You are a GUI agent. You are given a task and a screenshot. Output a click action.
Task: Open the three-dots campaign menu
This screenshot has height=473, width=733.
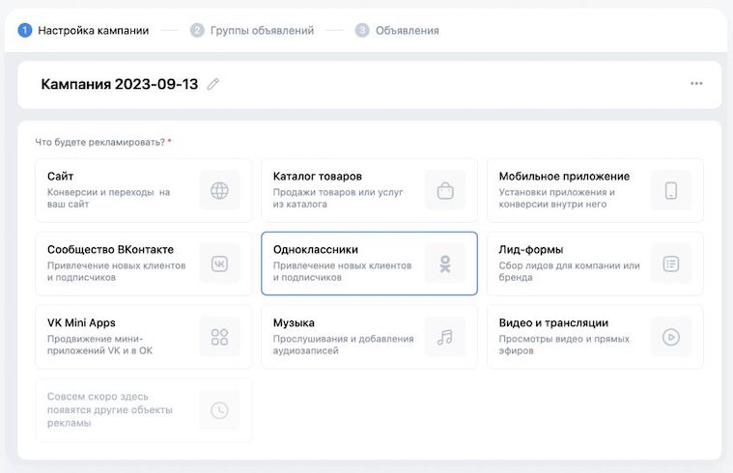coord(696,83)
